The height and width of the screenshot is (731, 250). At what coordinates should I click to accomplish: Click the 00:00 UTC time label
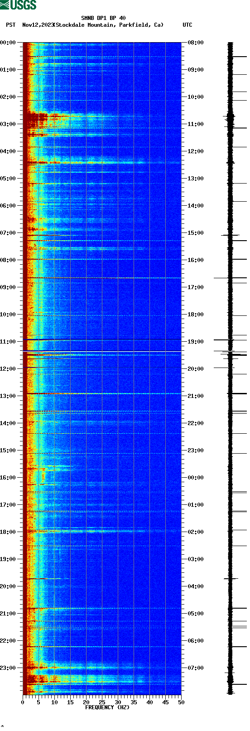click(x=196, y=478)
